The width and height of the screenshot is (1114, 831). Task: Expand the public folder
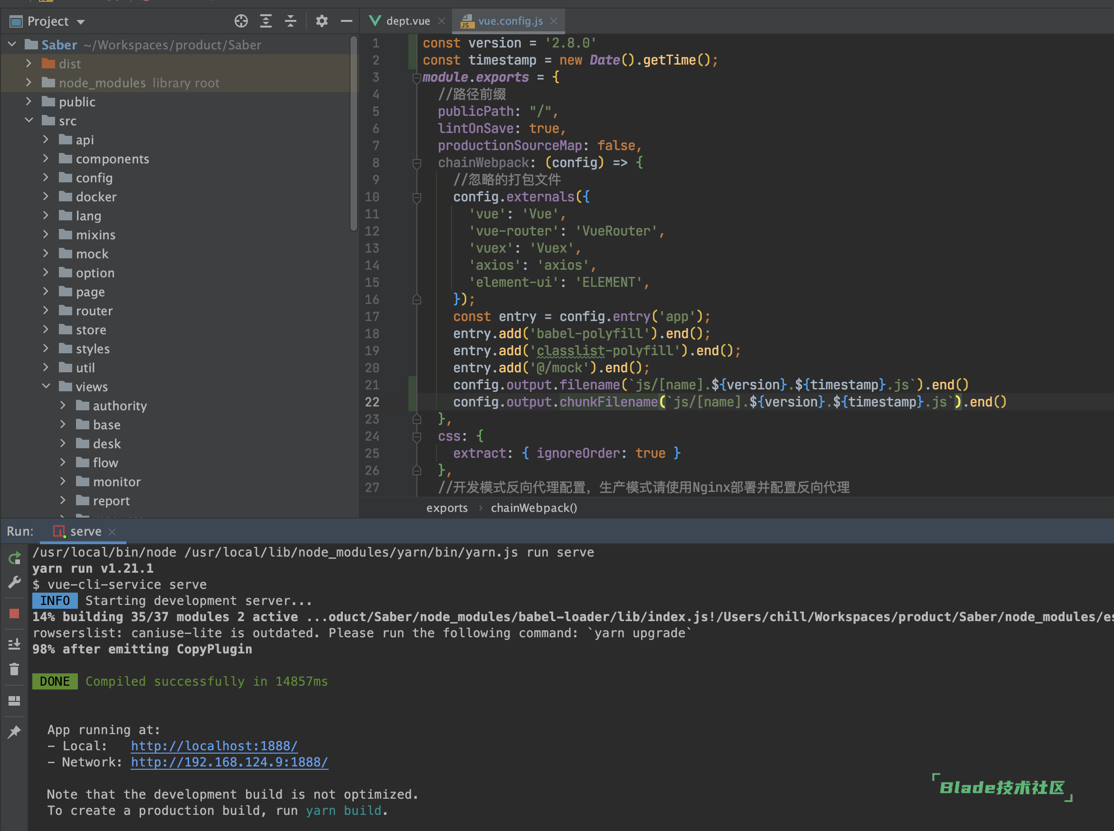point(28,102)
